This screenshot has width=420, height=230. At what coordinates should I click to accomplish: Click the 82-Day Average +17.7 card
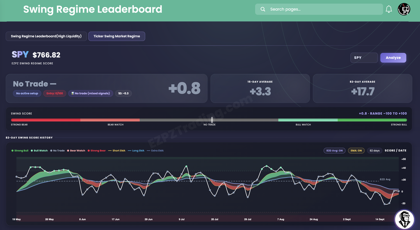(x=363, y=88)
